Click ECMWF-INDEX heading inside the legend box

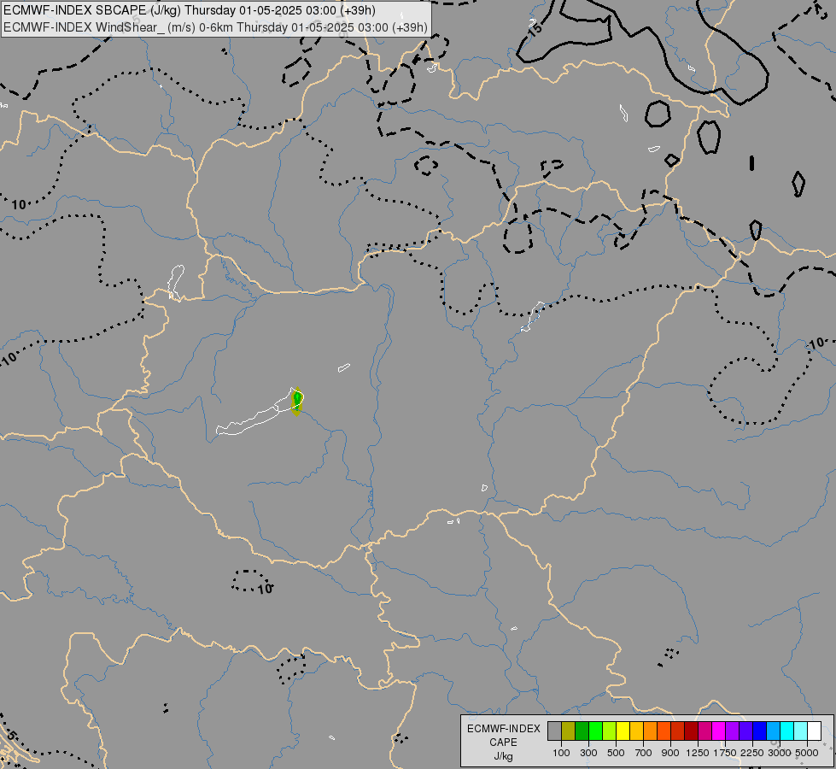[x=503, y=729]
